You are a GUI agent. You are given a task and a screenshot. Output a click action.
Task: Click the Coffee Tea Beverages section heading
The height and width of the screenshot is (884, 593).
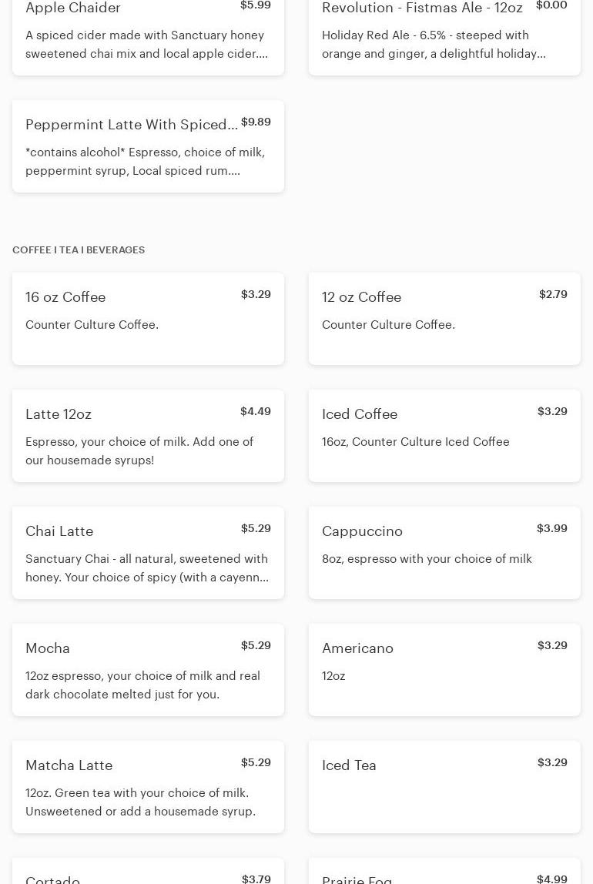[x=79, y=250]
